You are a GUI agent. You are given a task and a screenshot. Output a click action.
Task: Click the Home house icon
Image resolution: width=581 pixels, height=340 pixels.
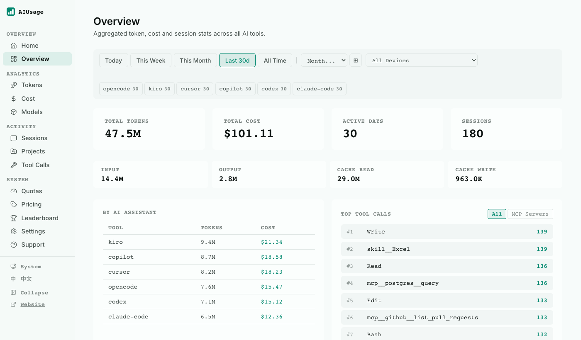(14, 46)
